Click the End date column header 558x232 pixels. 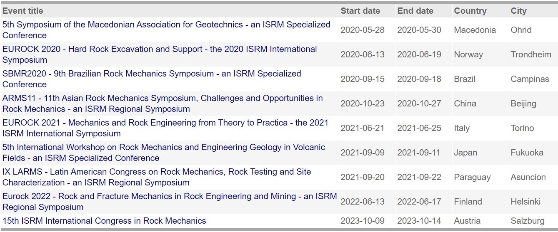pyautogui.click(x=415, y=11)
